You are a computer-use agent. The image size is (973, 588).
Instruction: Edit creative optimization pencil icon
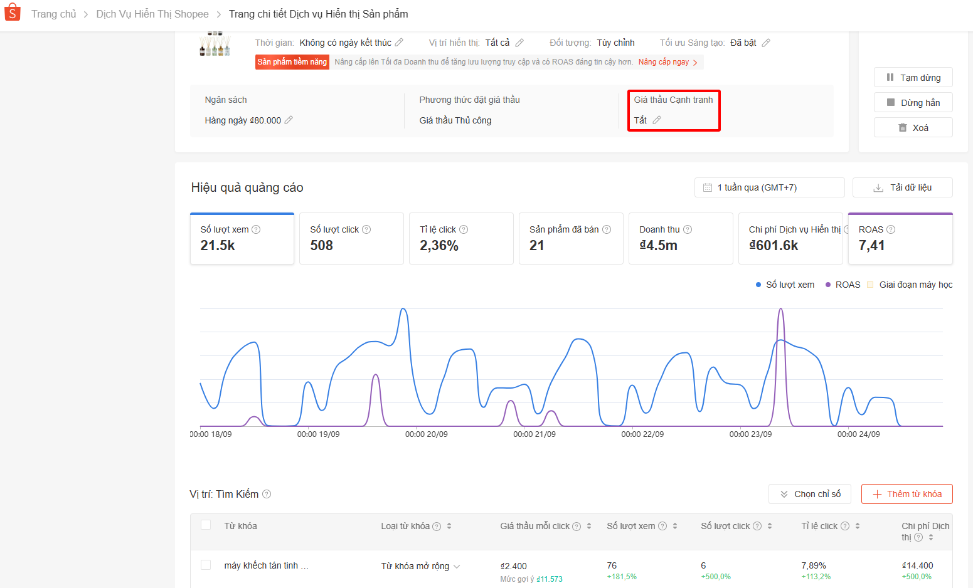coord(766,43)
